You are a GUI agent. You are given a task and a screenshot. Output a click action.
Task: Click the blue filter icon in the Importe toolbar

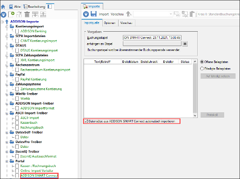[x=86, y=14]
